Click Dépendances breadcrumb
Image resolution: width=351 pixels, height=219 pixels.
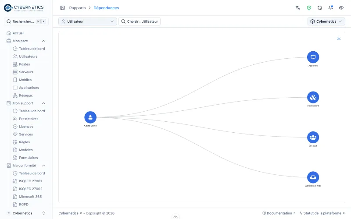coord(106,8)
